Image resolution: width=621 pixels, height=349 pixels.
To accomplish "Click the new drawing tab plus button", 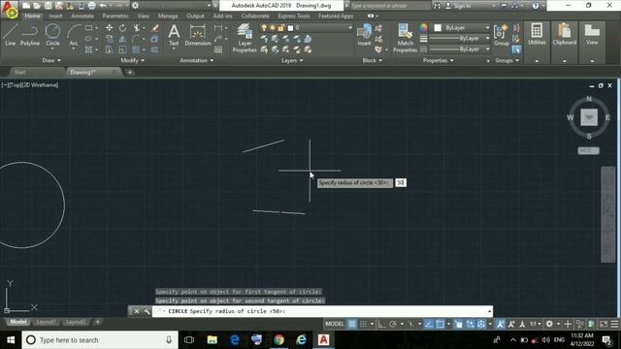I will coord(129,72).
